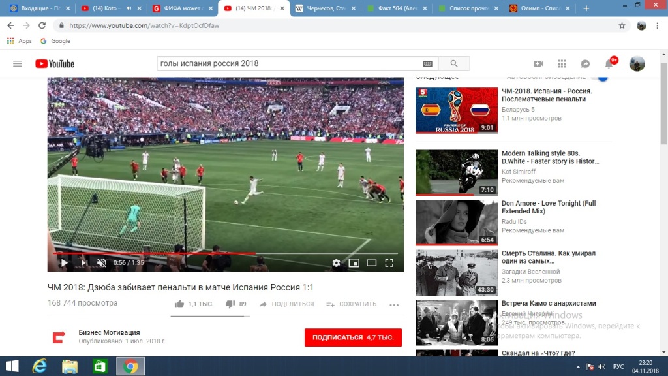Viewport: 668px width, 376px height.
Task: Open the Испания - Россия penalties thumbnail
Action: [456, 110]
